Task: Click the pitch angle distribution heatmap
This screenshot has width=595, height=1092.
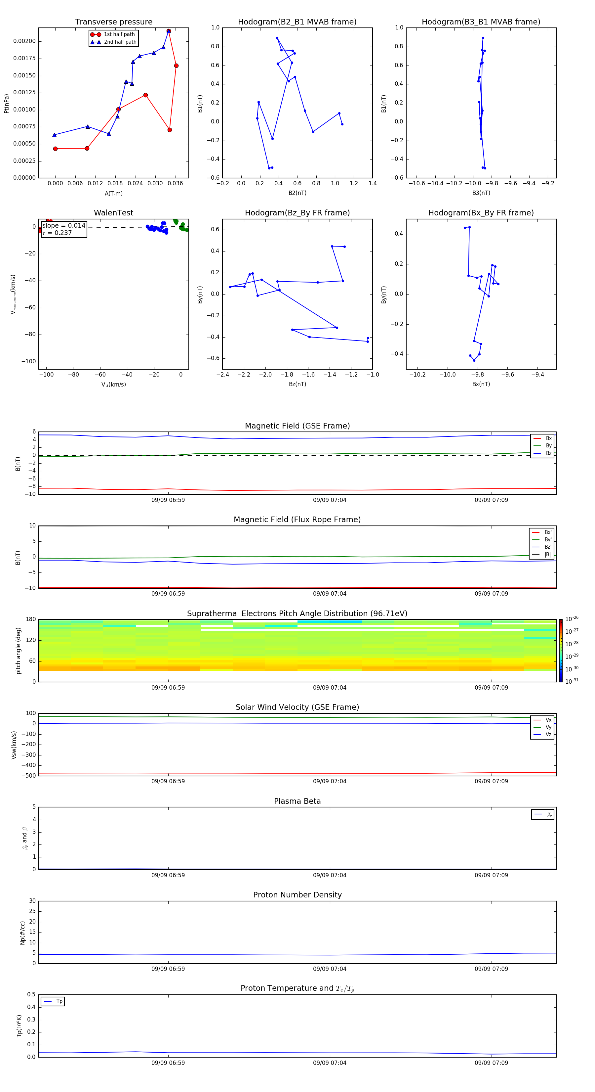Action: click(x=297, y=651)
